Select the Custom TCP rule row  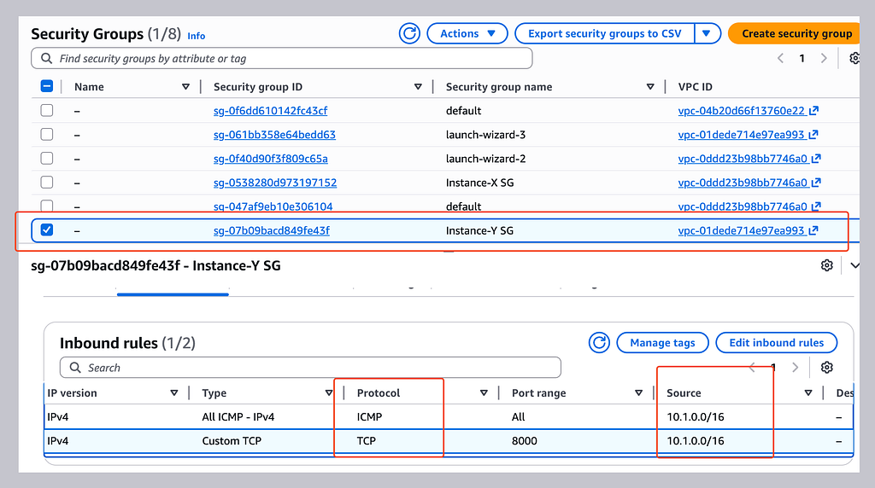[449, 440]
